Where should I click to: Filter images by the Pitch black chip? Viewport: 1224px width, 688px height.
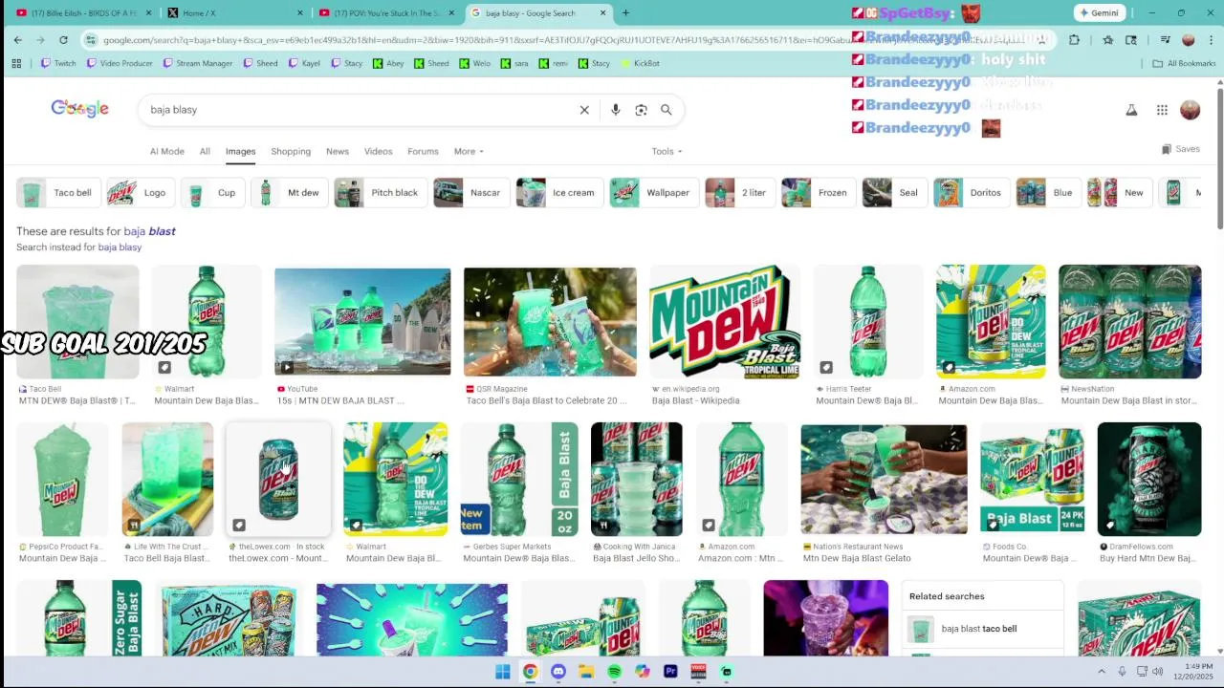(x=379, y=193)
